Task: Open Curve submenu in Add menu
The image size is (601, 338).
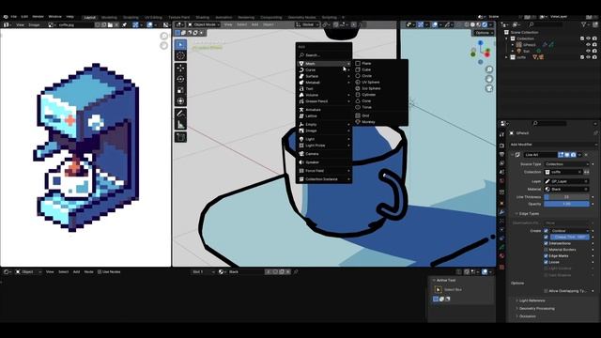Action: pos(324,69)
